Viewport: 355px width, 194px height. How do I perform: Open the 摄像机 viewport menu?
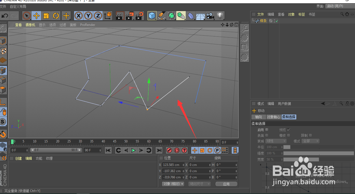click(x=30, y=25)
